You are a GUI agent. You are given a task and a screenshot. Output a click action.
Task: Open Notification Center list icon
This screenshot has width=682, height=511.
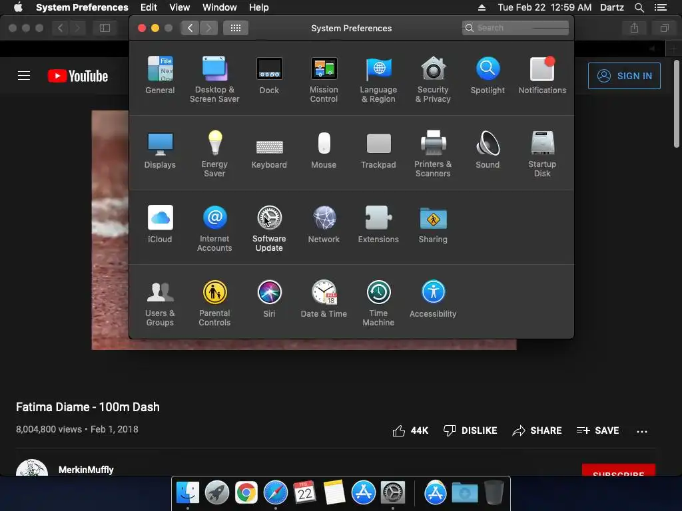tap(661, 7)
